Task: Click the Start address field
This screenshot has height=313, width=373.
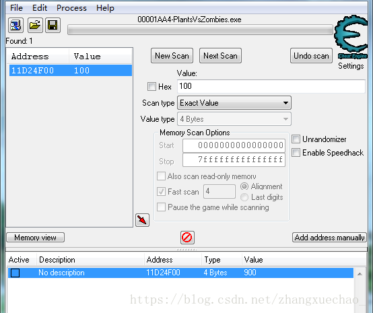Action: (234, 145)
